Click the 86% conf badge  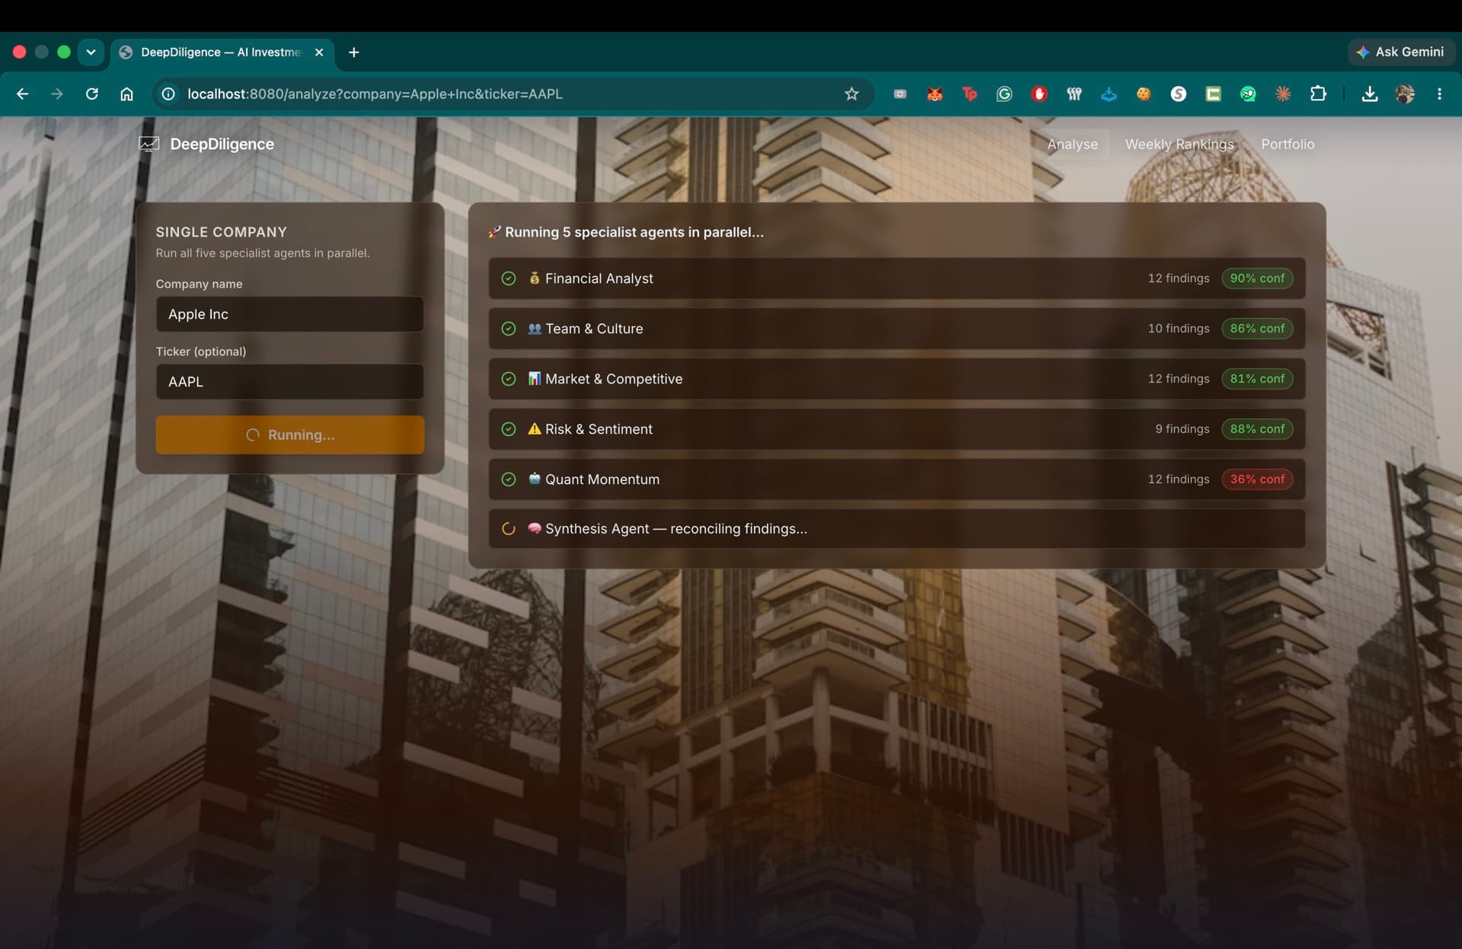click(1257, 329)
